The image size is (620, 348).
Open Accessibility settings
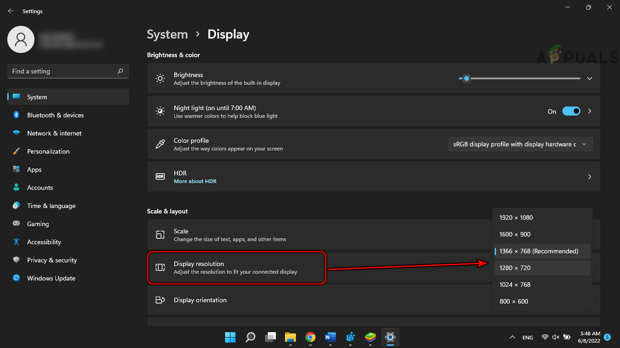coord(44,242)
